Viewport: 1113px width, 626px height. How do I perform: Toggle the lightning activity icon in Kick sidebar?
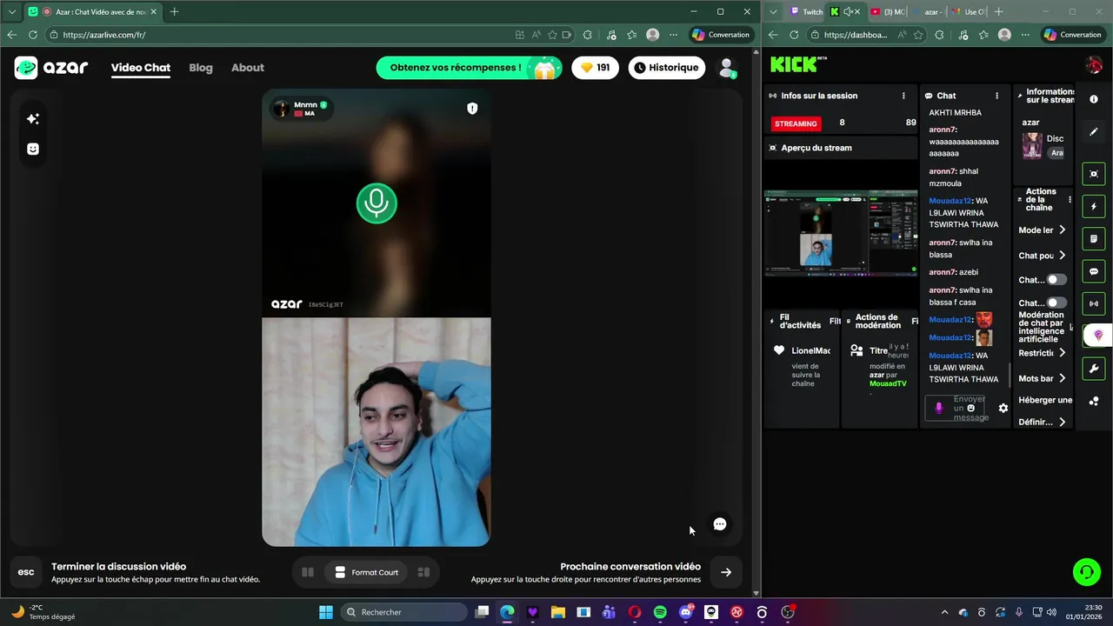coord(1094,207)
